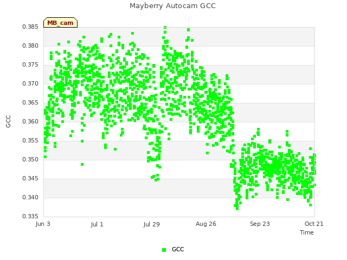Click the 0.385 y-axis value
The width and height of the screenshot is (347, 260).
30,27
